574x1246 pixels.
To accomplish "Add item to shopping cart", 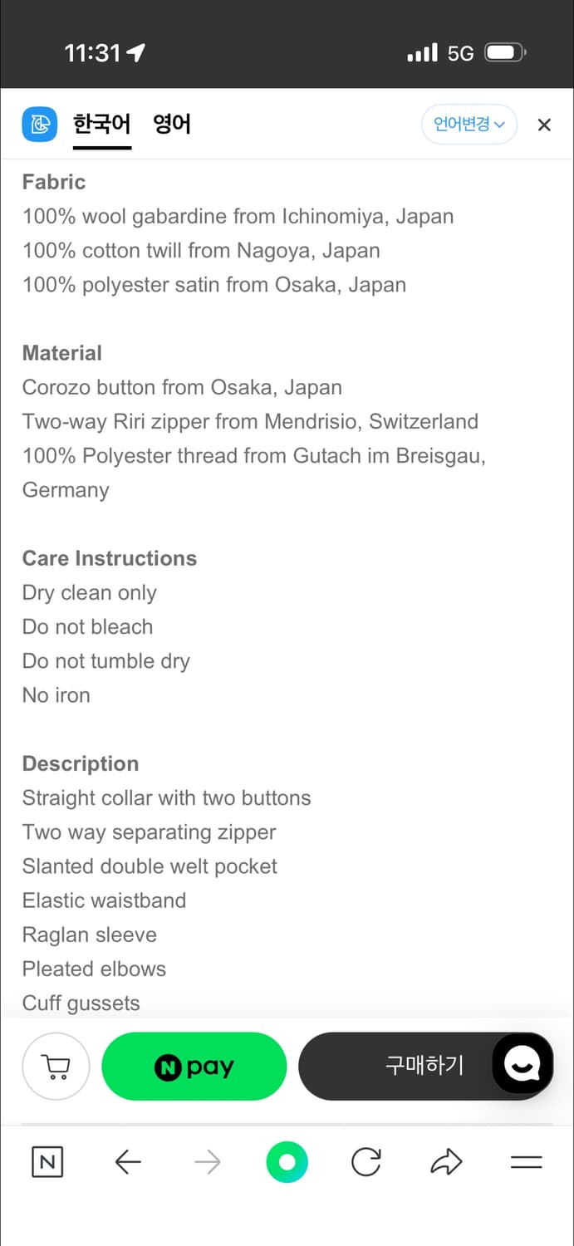I will coord(56,1067).
